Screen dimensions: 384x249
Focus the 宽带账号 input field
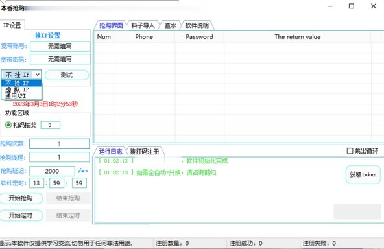pos(60,46)
